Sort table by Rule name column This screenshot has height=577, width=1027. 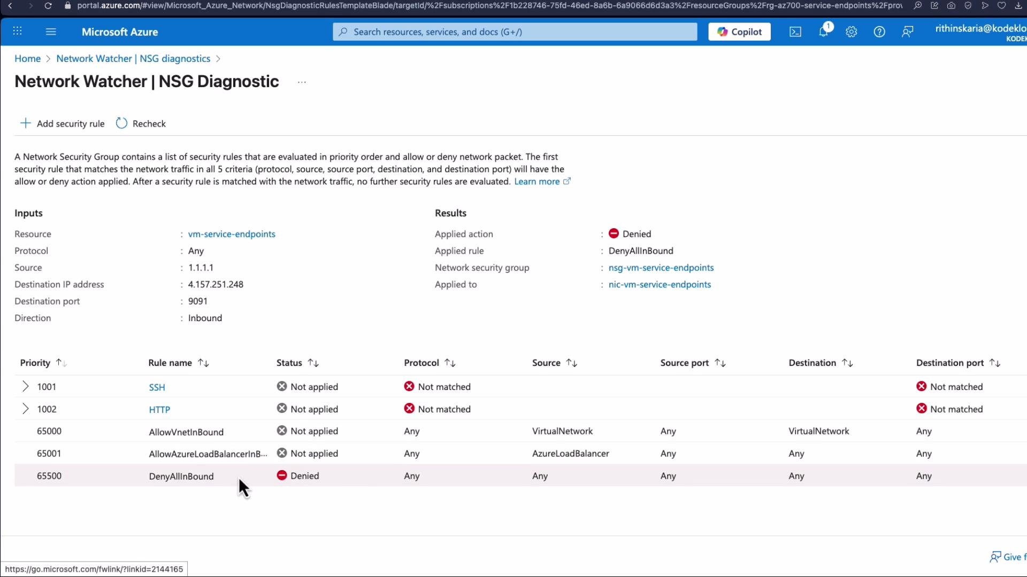point(179,363)
